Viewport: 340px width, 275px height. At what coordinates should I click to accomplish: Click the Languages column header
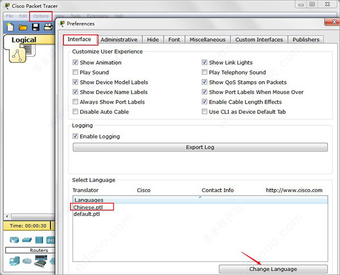[x=200, y=200]
